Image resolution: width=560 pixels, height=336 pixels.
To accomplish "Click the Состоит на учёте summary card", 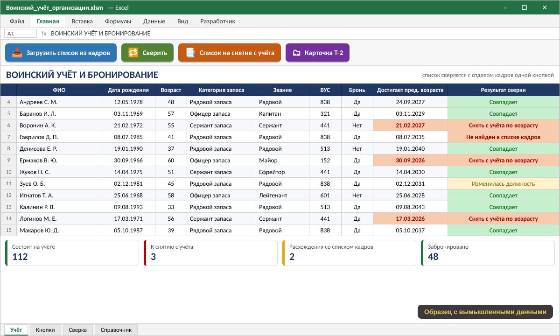I will click(x=72, y=253).
